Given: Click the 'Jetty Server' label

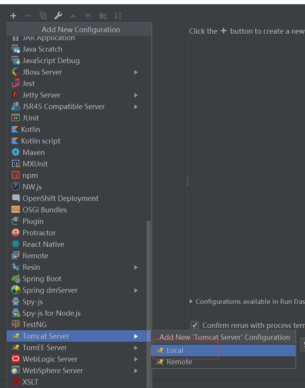Looking at the screenshot, I should tap(41, 95).
